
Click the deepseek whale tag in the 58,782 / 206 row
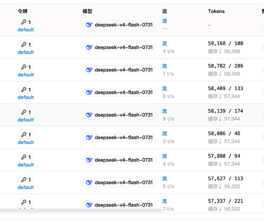(119, 70)
